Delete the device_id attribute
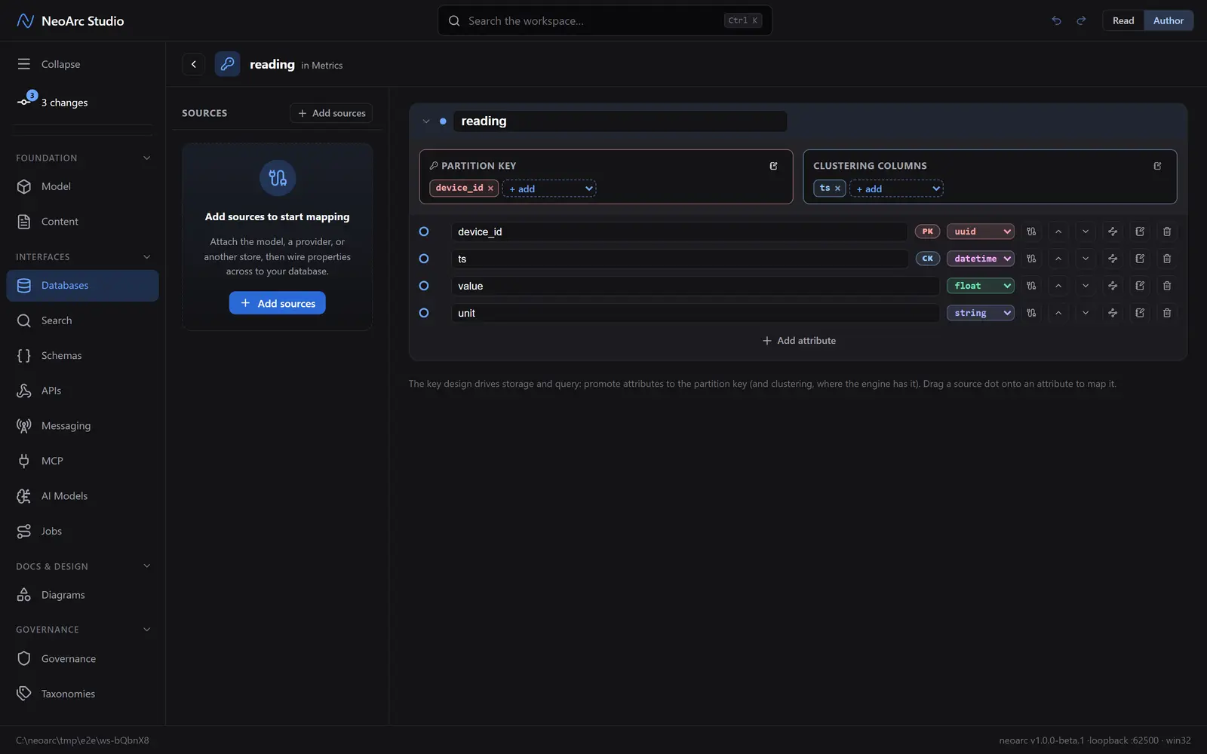 (1167, 231)
